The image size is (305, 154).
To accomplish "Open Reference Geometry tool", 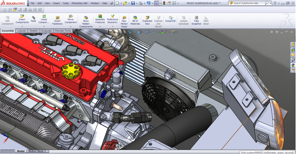I will point(112,19).
